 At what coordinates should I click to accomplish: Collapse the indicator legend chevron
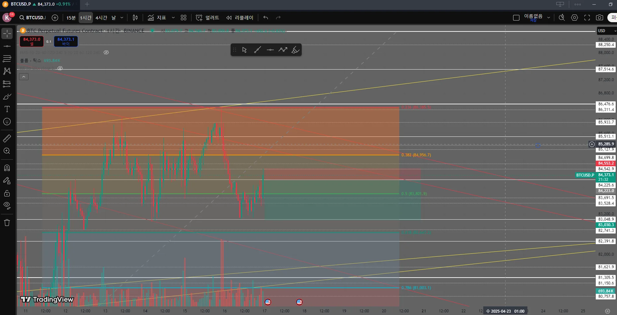click(24, 77)
